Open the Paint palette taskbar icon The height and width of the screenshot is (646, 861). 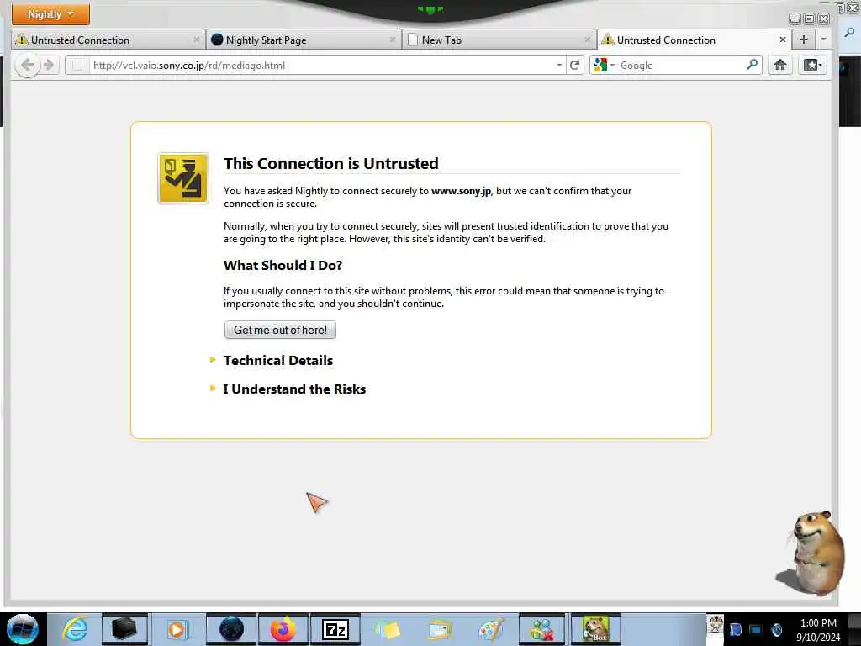[x=491, y=629]
